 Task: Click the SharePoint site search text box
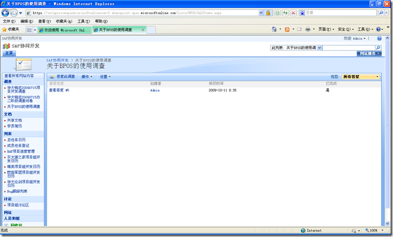coord(348,48)
